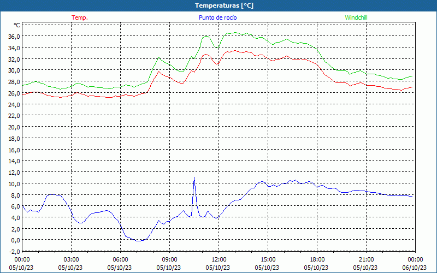Select the red Temp. legend label
This screenshot has height=273, width=437.
[80, 17]
